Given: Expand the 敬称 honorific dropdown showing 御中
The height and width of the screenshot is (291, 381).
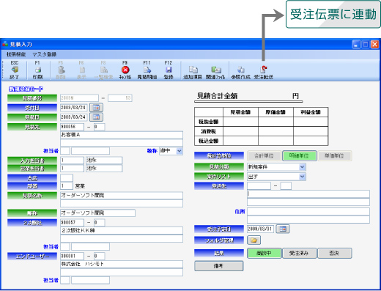Looking at the screenshot, I should (180, 151).
